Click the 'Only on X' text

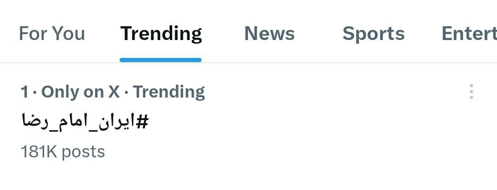[x=80, y=92]
